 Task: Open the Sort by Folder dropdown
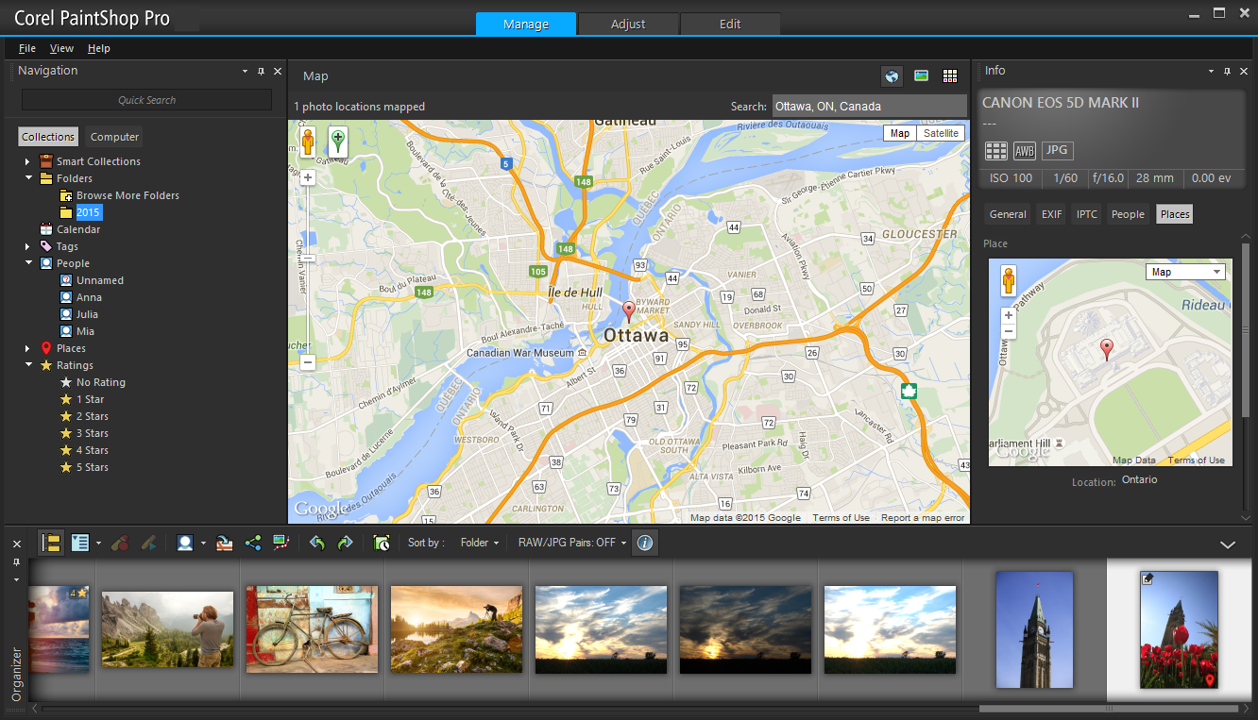click(480, 543)
